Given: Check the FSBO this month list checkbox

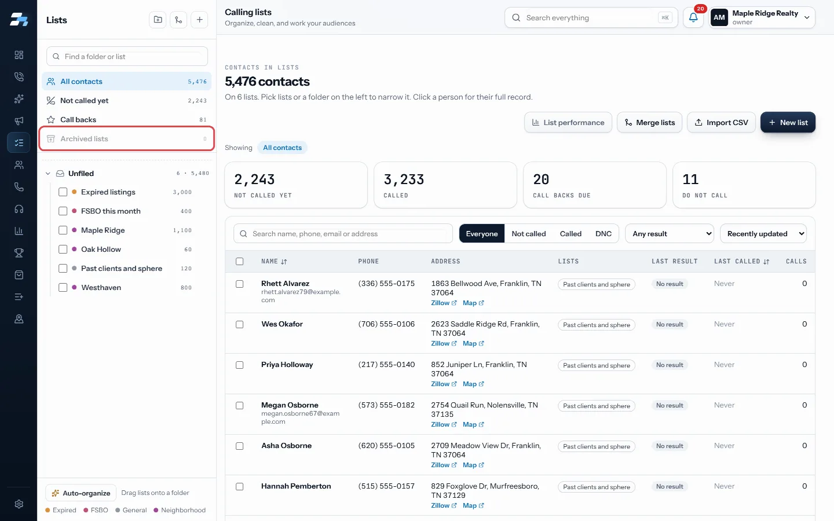Looking at the screenshot, I should [x=63, y=211].
